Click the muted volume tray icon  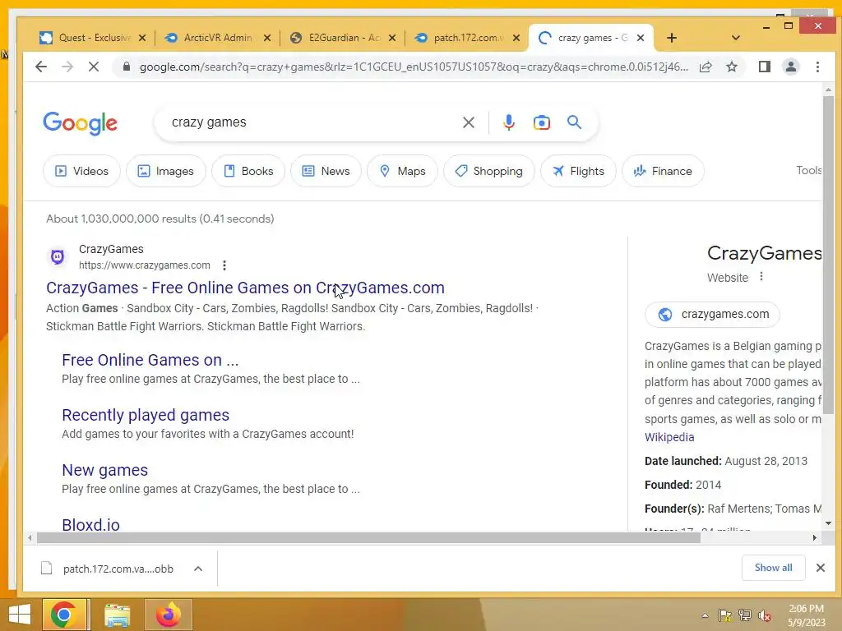[764, 615]
